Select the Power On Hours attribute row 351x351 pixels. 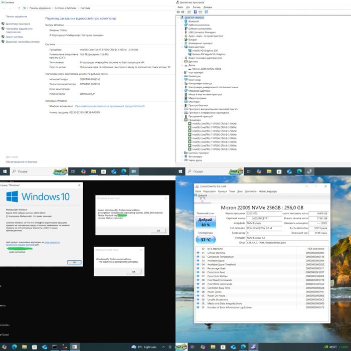pos(262,296)
